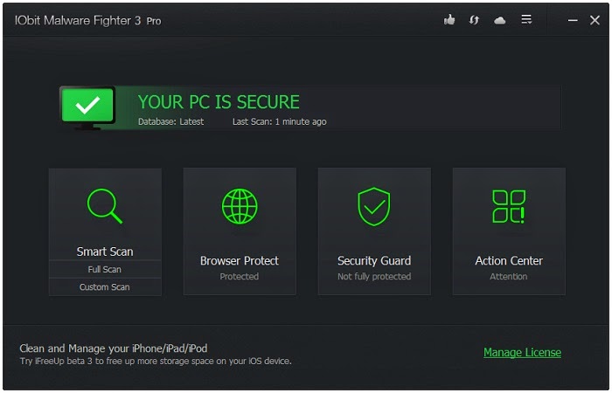The height and width of the screenshot is (393, 612).
Task: Open the cloud security icon
Action: click(500, 20)
